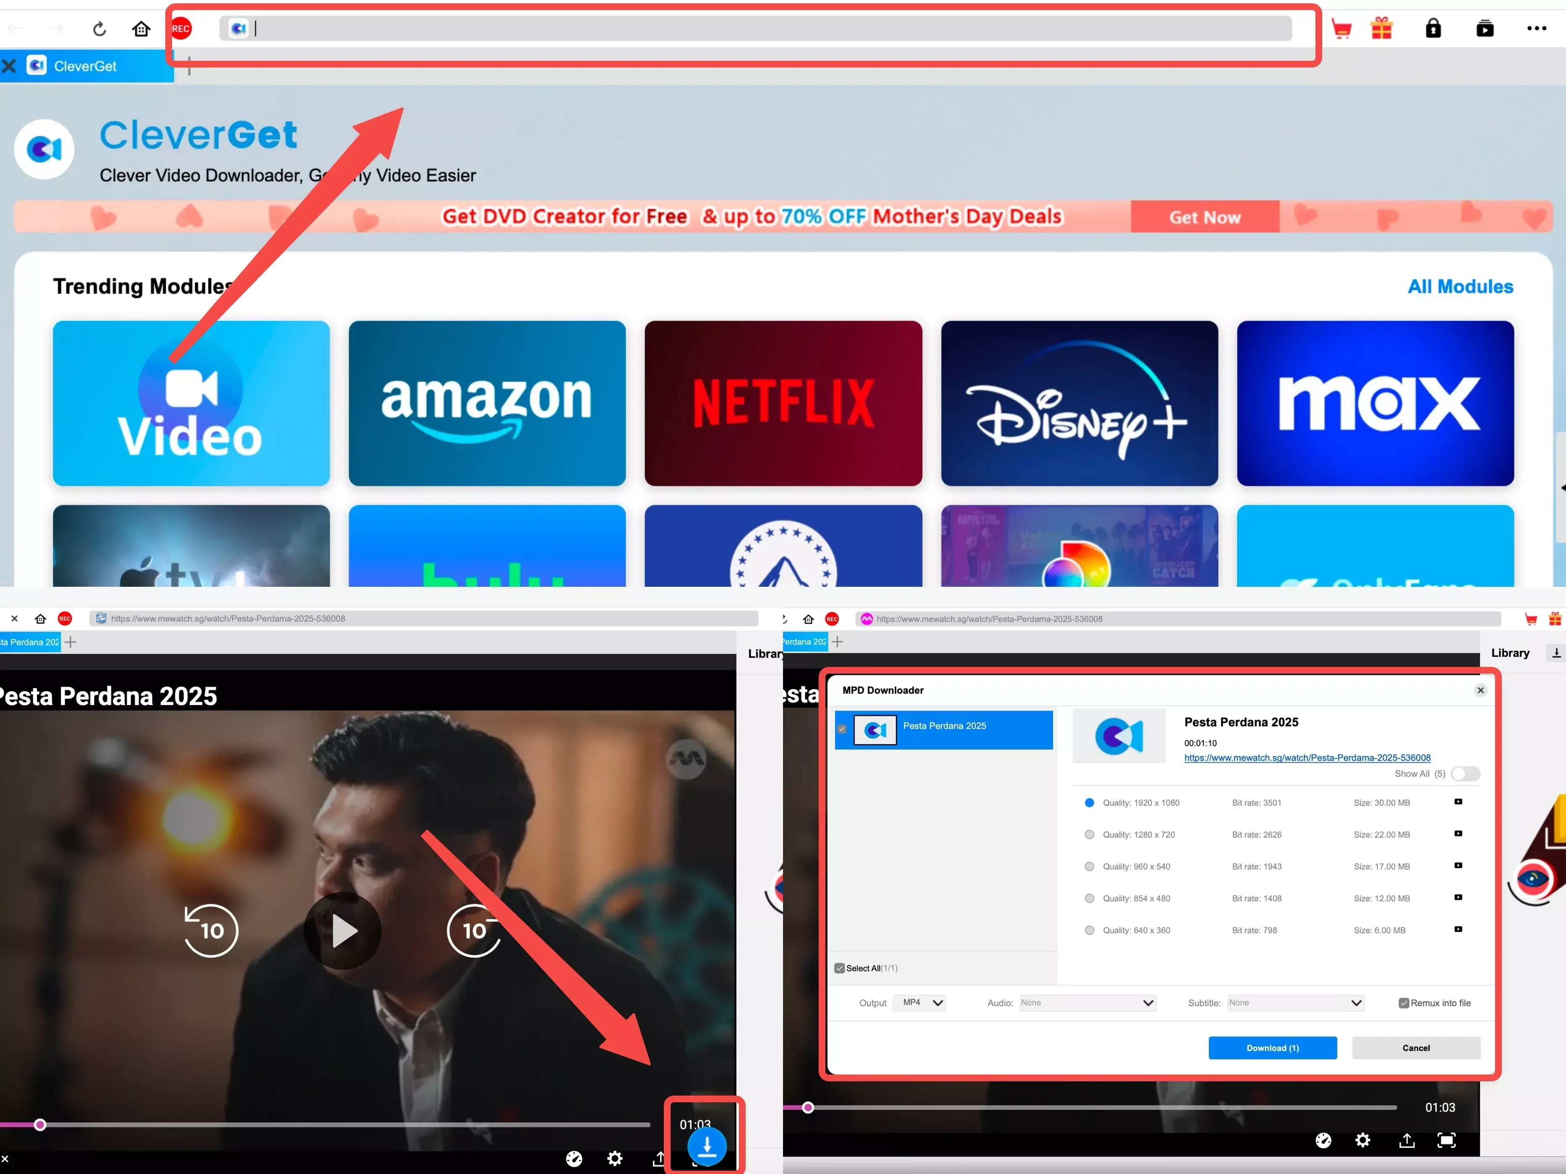Select quality 640 x 360 option
This screenshot has height=1174, width=1566.
tap(1090, 930)
